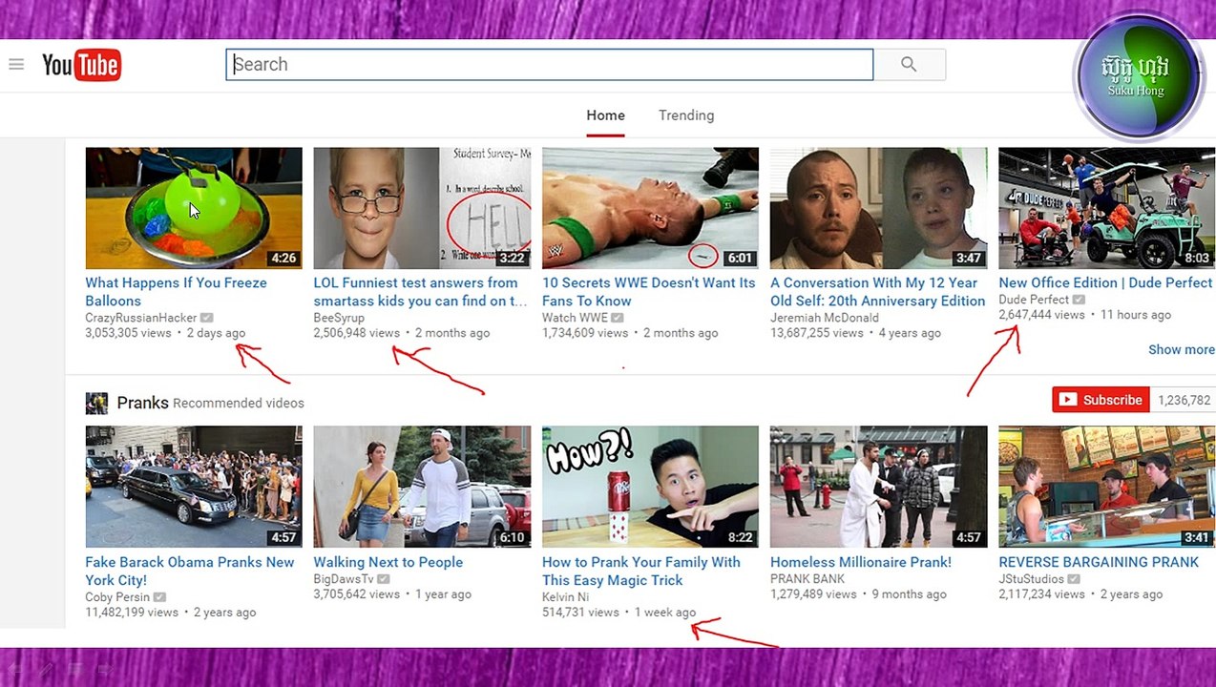This screenshot has height=687, width=1216.
Task: Subscribe to the Pranks channel
Action: (1101, 400)
